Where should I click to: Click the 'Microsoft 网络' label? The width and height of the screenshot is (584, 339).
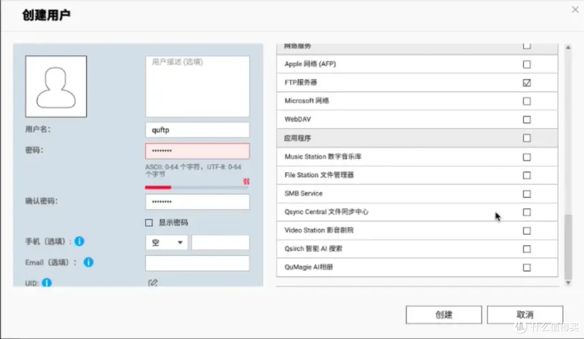(x=307, y=101)
